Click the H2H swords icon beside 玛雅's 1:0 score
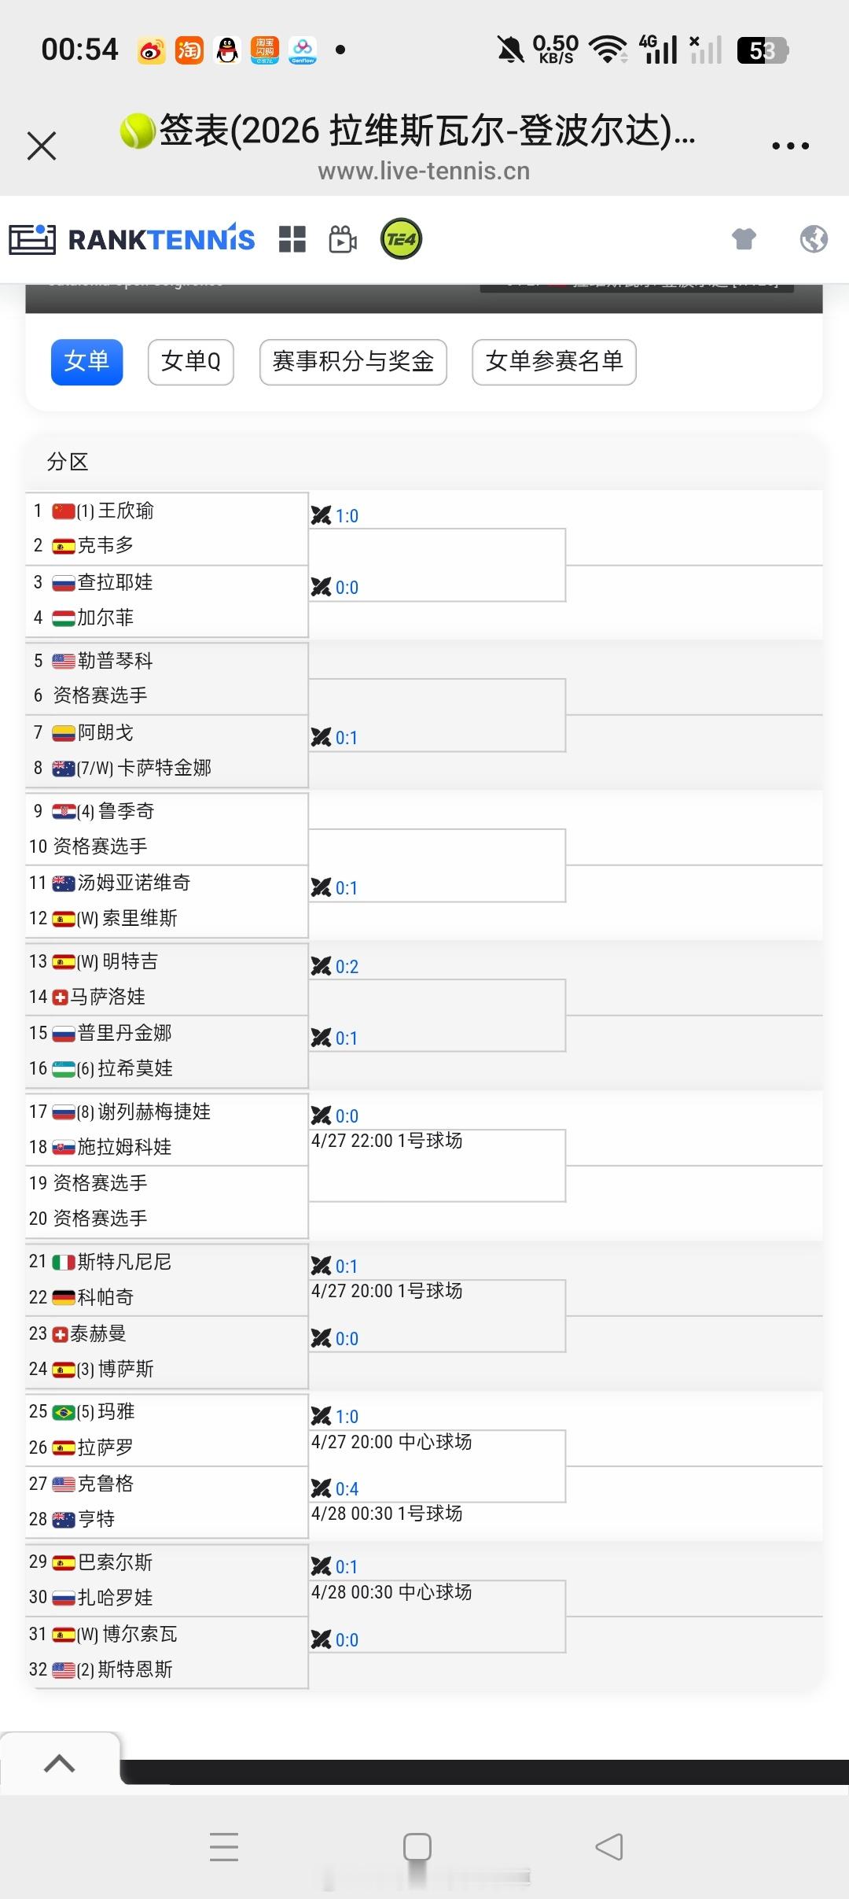 [x=323, y=1416]
